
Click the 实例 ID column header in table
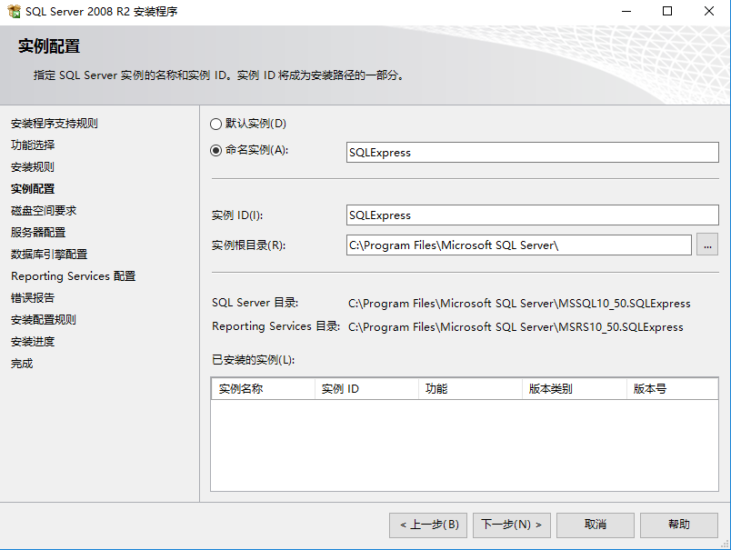pos(367,389)
